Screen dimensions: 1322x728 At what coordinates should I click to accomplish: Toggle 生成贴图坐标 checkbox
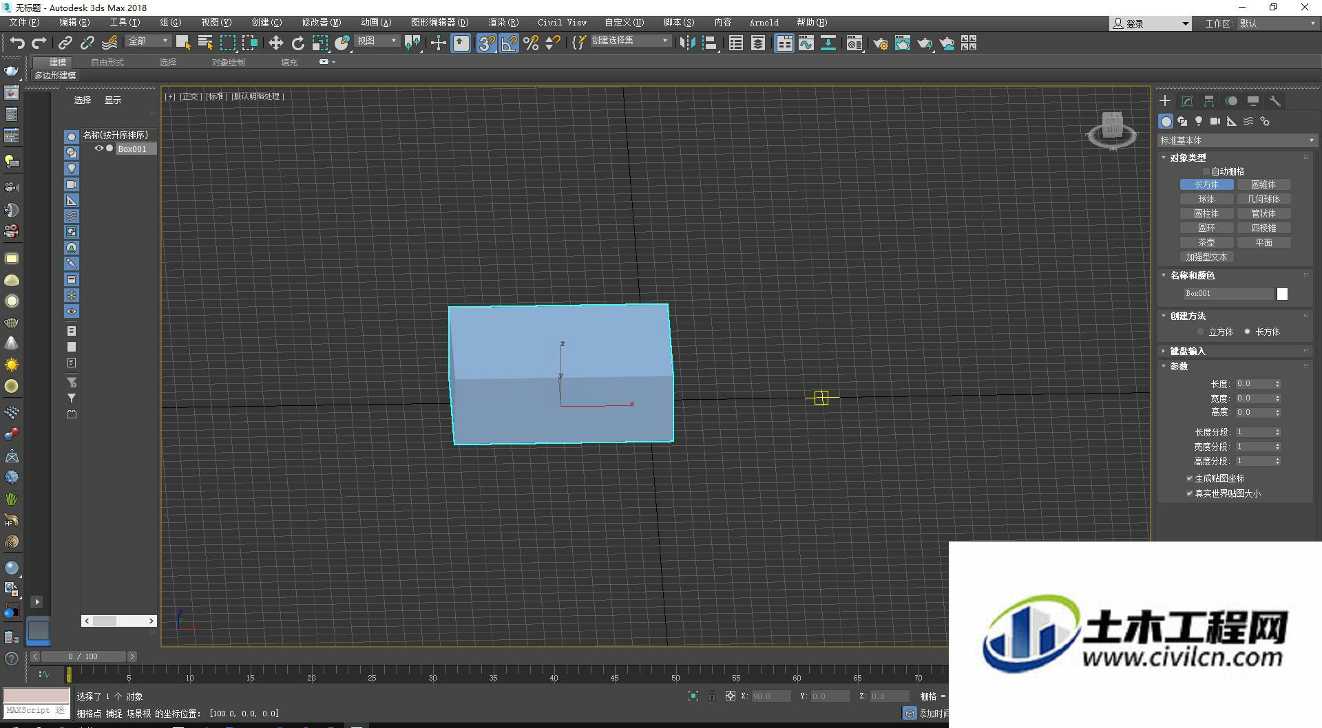(1190, 478)
